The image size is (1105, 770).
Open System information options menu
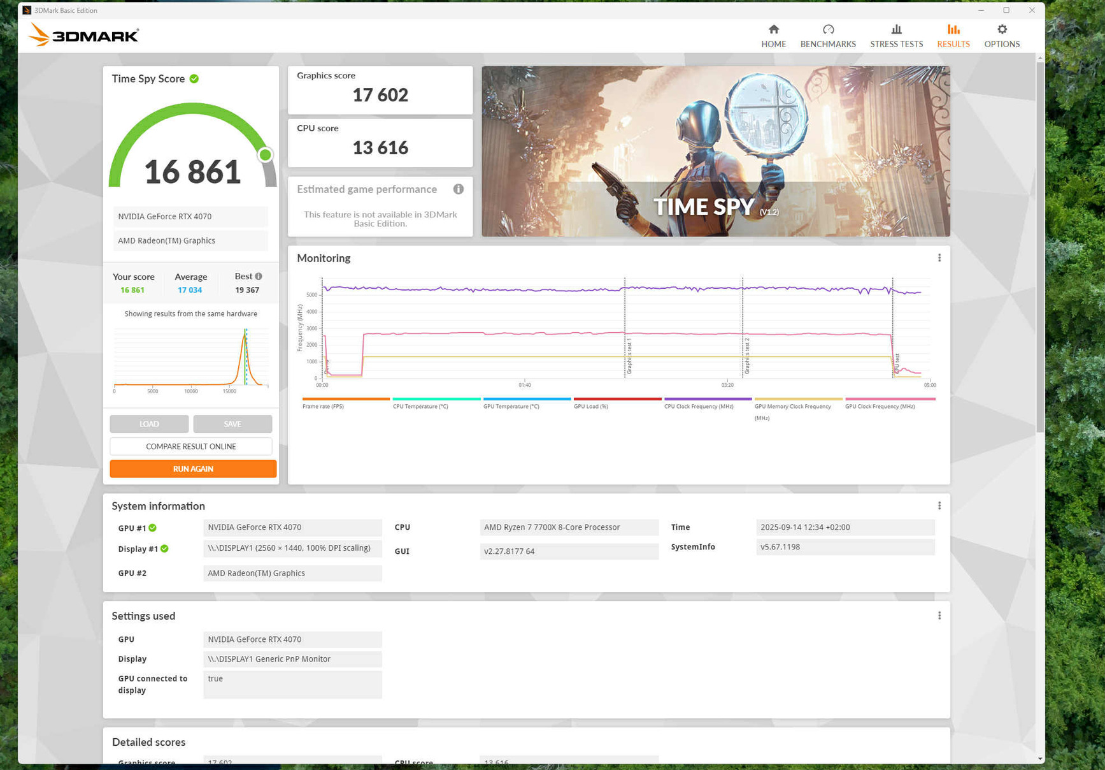pyautogui.click(x=939, y=505)
